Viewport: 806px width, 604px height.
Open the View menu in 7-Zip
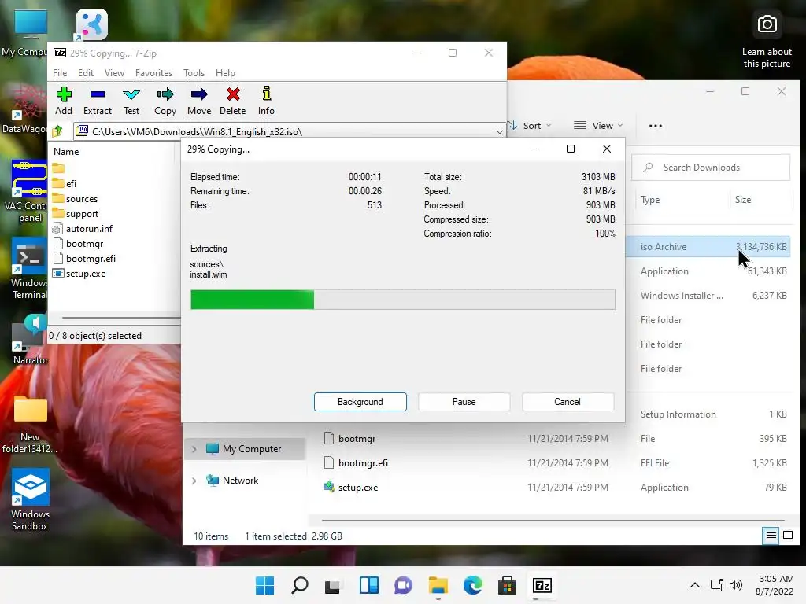click(x=114, y=73)
